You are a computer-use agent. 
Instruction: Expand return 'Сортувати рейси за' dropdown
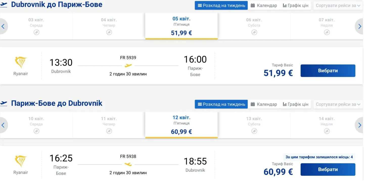(338, 104)
